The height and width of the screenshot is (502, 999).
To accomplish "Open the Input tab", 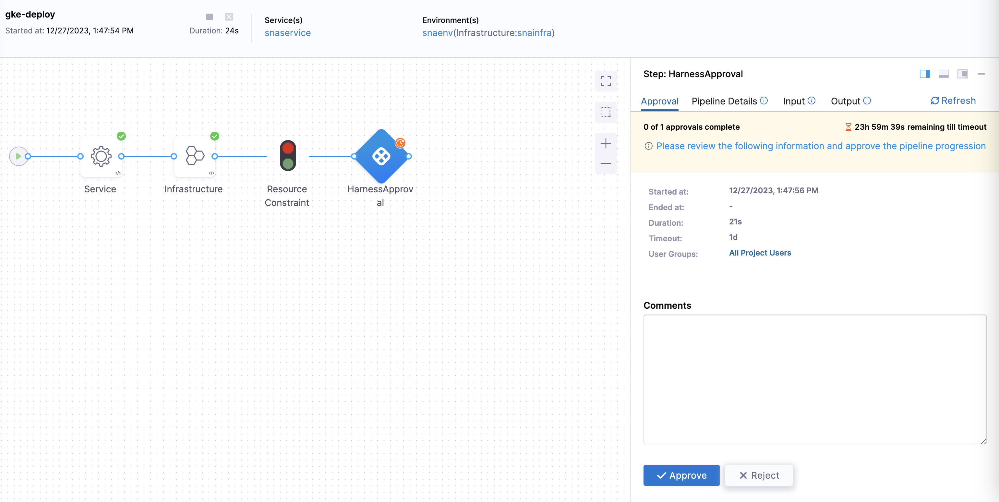I will point(793,101).
